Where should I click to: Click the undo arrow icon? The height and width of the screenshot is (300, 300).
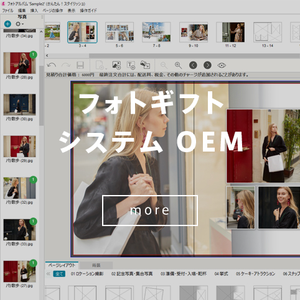[52, 65]
